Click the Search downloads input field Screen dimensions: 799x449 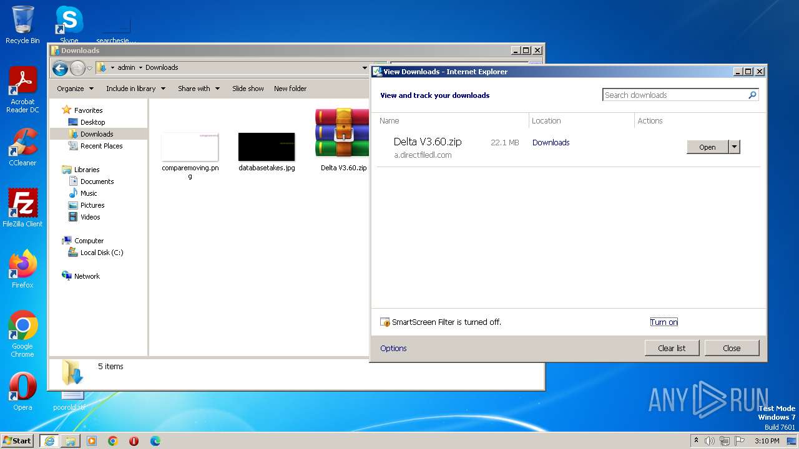[x=675, y=95]
